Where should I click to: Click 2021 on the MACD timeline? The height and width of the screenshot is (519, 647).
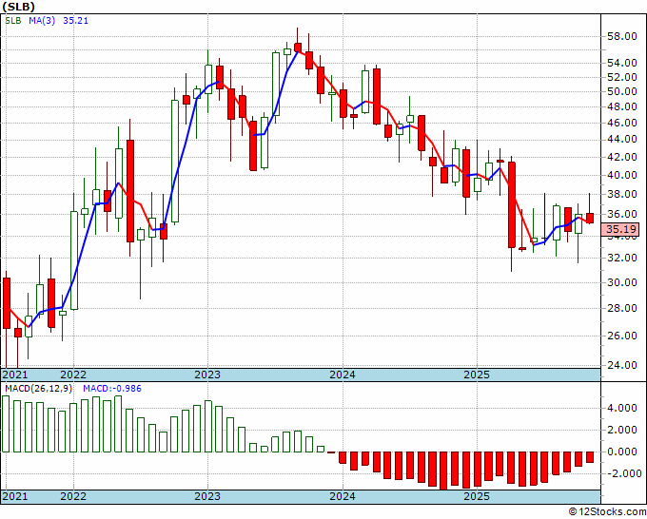(15, 496)
